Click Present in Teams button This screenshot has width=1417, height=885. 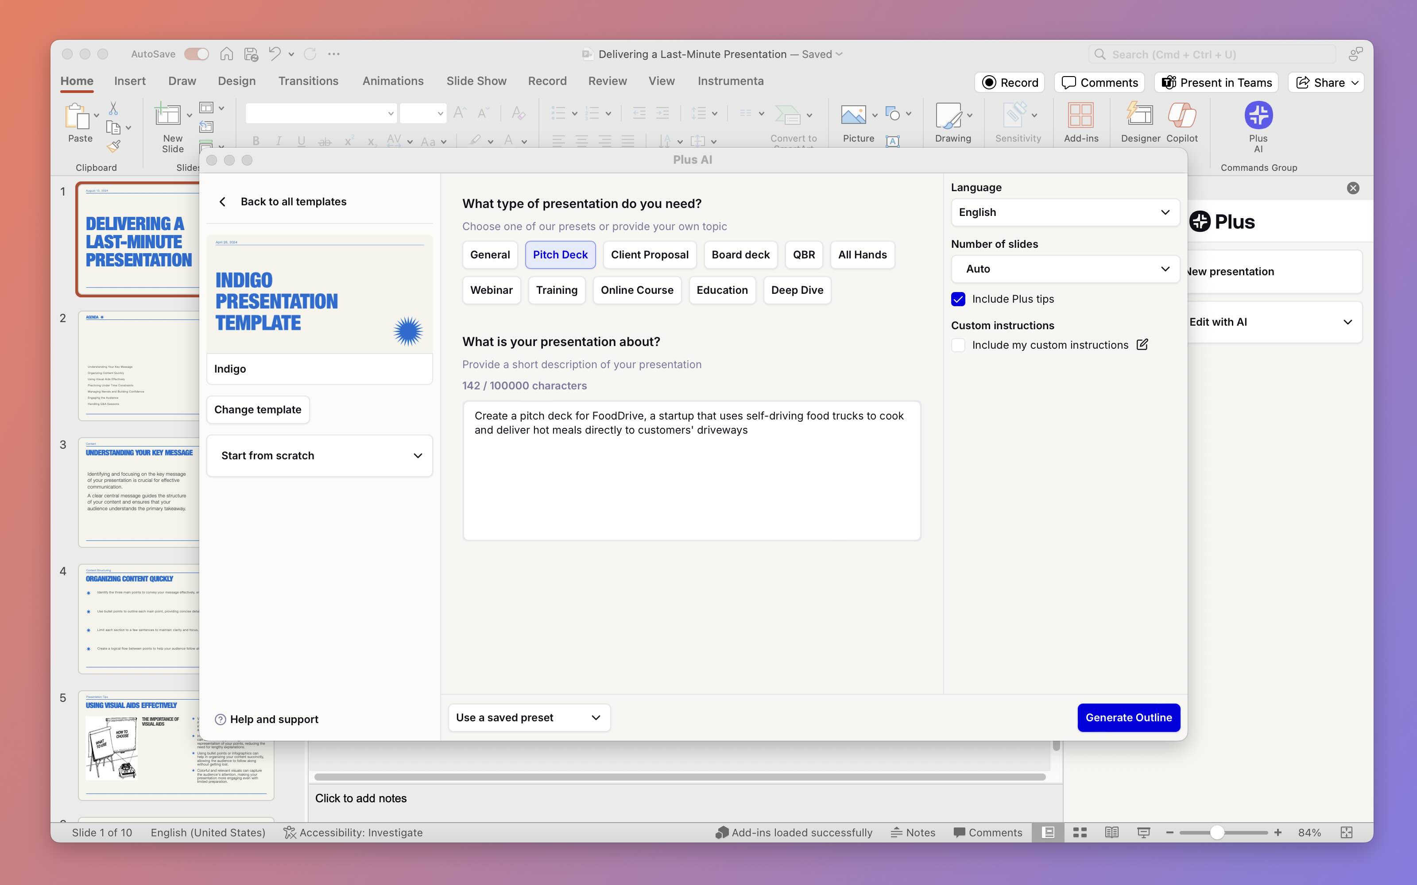pos(1216,83)
